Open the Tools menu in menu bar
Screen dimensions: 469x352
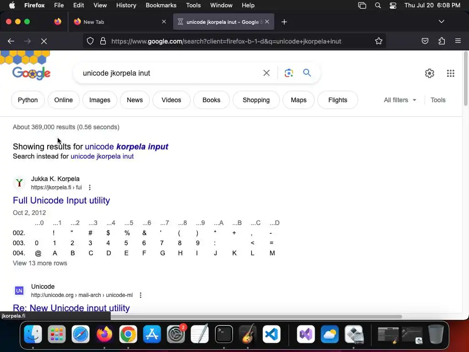[x=193, y=5]
